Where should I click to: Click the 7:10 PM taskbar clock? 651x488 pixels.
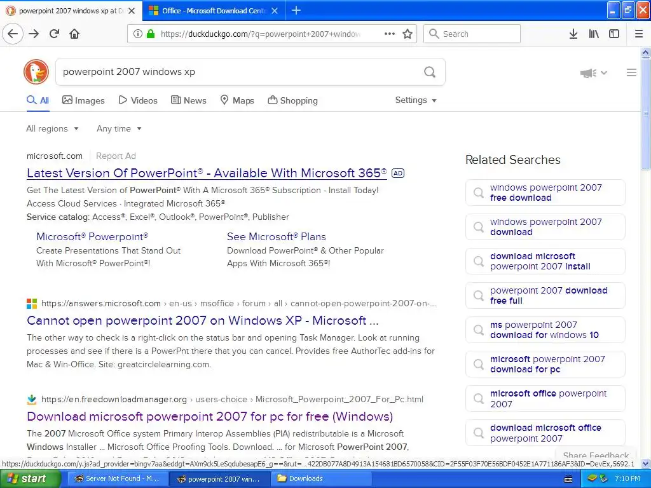coord(627,478)
